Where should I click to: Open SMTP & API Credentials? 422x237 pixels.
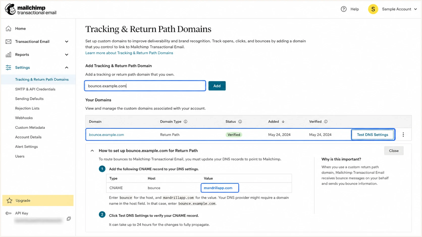click(x=35, y=89)
